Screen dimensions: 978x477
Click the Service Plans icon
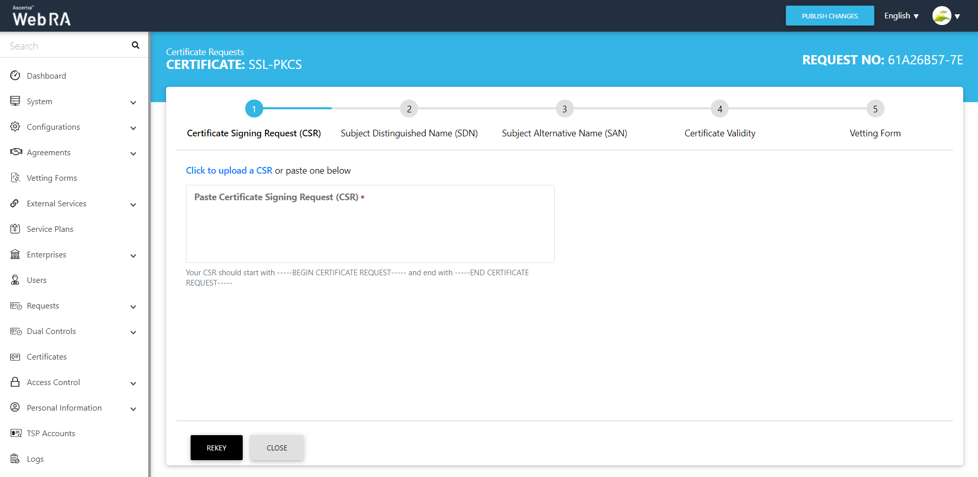click(x=15, y=229)
